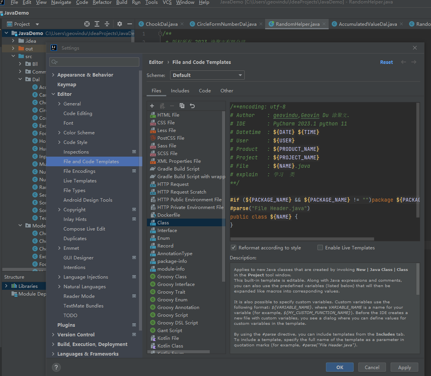Select the Dockerfile template
The height and width of the screenshot is (376, 431).
tap(169, 215)
